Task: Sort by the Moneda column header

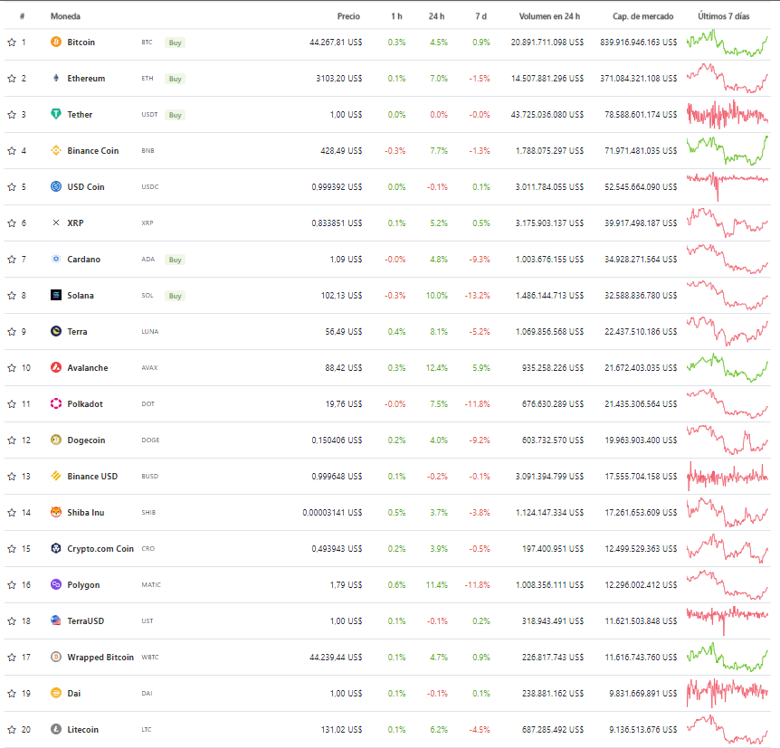Action: [x=65, y=16]
